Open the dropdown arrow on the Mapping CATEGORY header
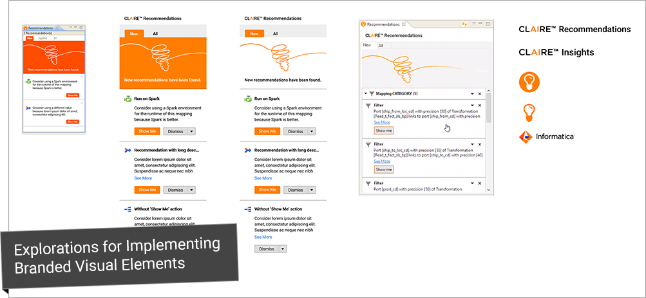 (x=472, y=93)
